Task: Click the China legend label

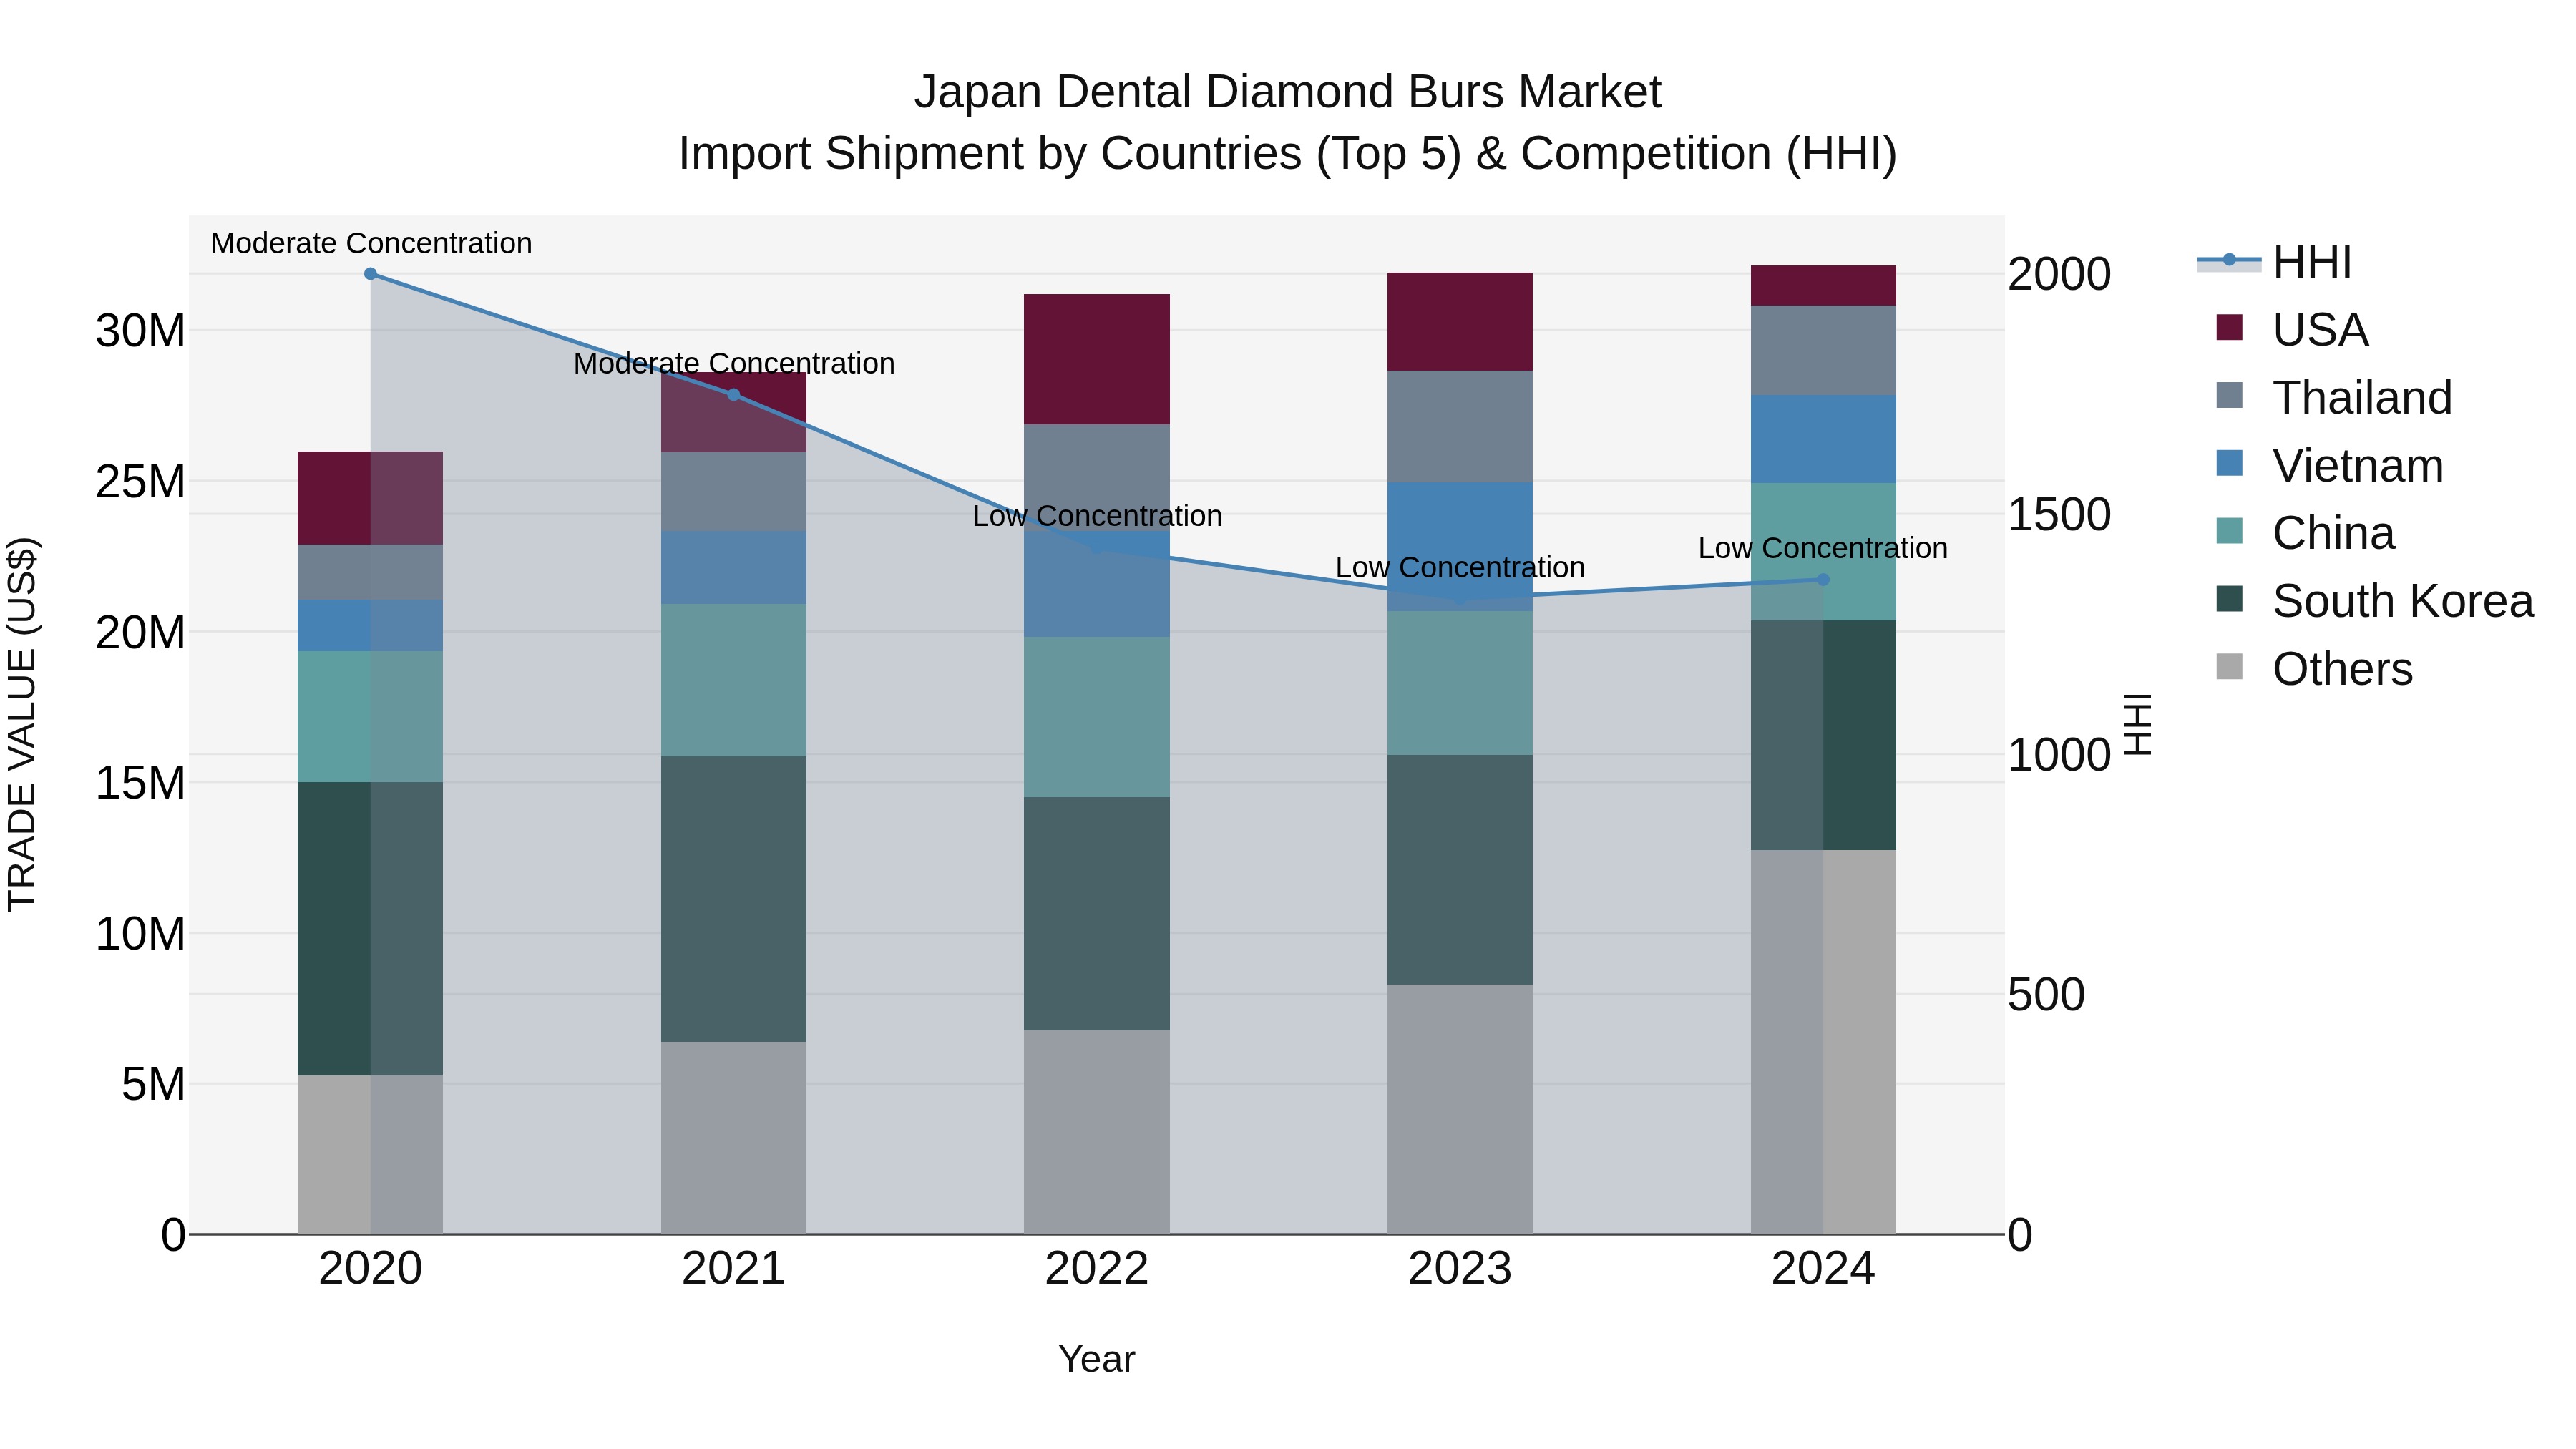Action: tap(2333, 533)
